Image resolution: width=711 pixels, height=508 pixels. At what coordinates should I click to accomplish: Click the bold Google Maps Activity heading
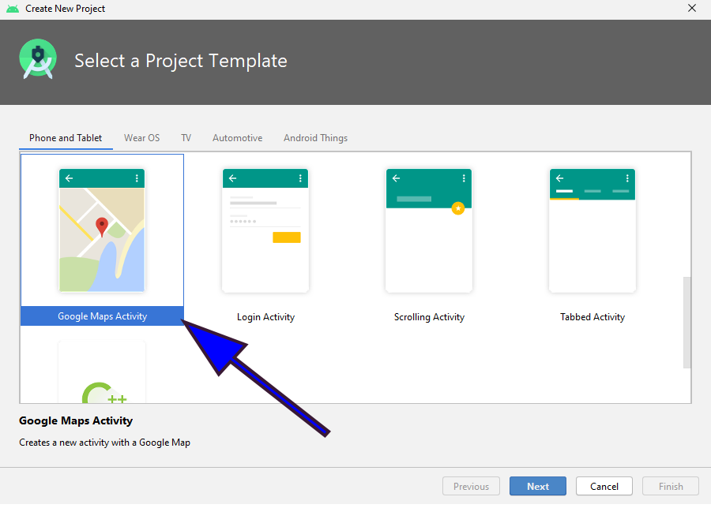click(76, 420)
